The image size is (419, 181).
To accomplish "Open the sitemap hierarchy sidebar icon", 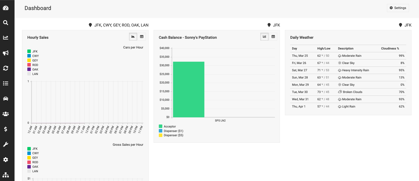I will click(x=6, y=175).
